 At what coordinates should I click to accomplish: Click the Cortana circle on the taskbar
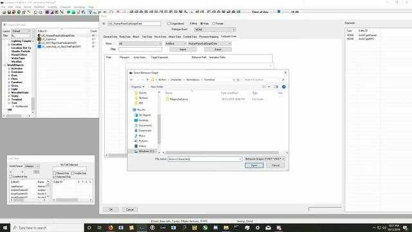[x=89, y=227]
